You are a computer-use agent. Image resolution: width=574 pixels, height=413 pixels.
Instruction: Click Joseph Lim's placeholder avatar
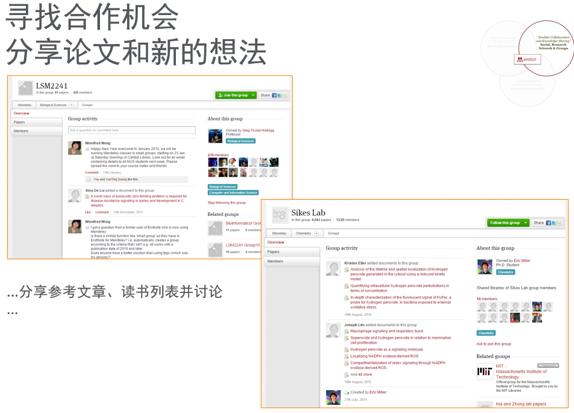pos(334,330)
